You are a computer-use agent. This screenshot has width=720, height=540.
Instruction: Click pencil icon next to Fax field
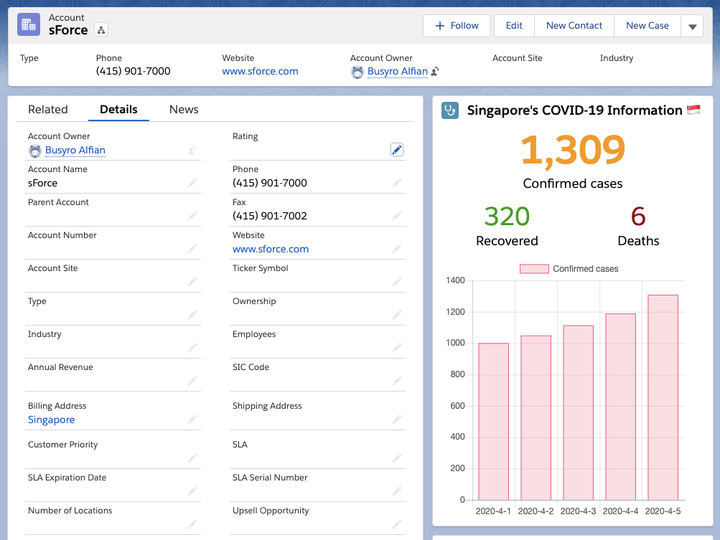click(x=397, y=216)
